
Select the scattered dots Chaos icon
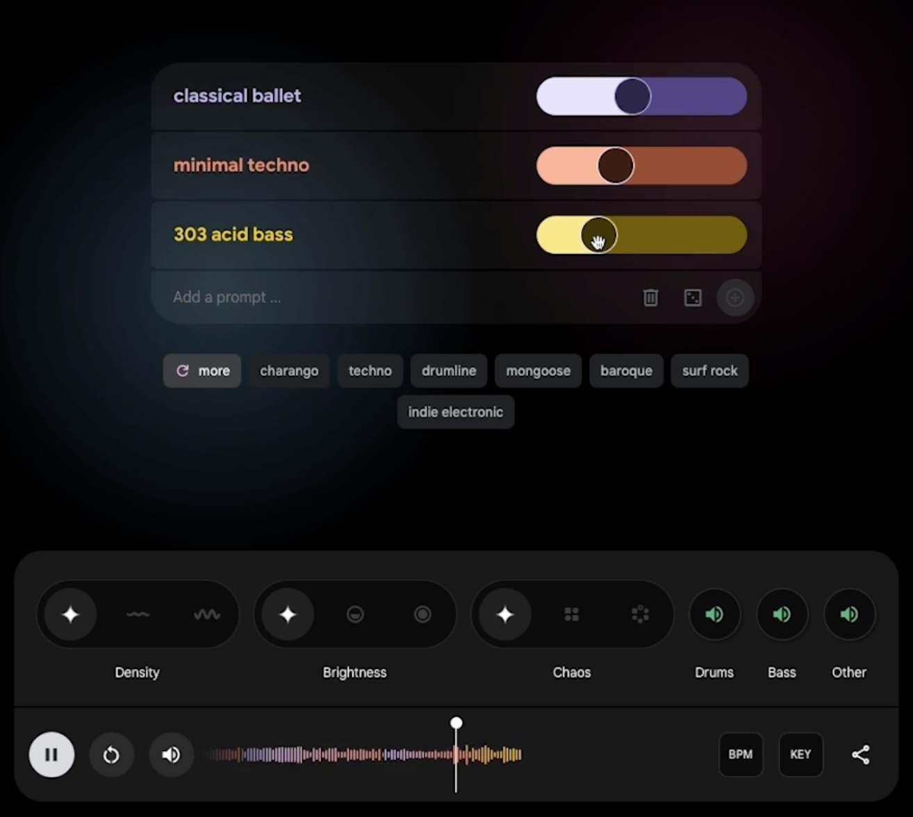pos(640,614)
